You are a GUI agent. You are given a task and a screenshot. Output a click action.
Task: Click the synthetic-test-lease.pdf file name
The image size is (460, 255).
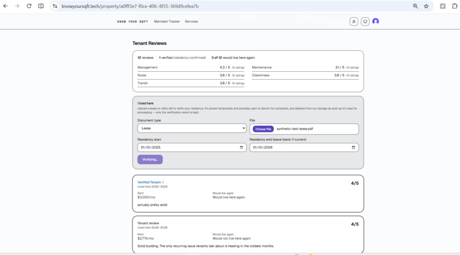(x=295, y=129)
